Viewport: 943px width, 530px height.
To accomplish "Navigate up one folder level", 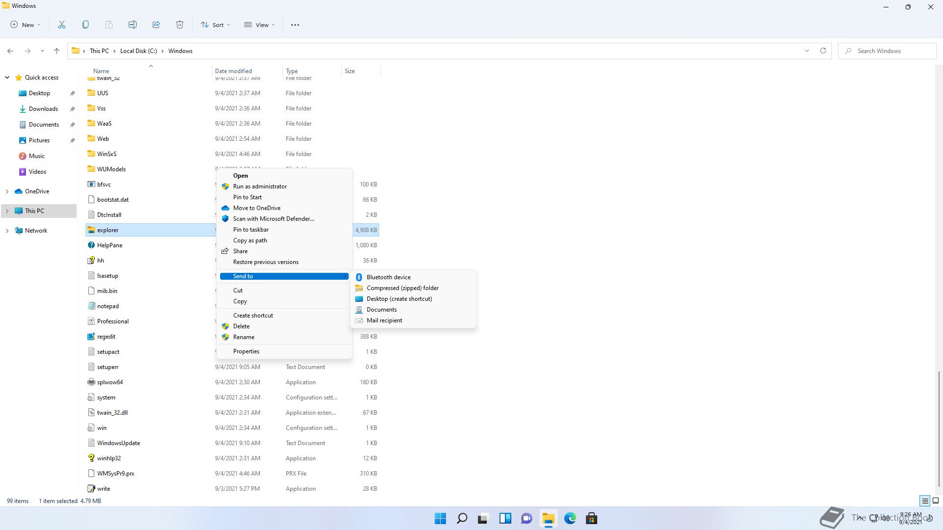I will point(57,51).
